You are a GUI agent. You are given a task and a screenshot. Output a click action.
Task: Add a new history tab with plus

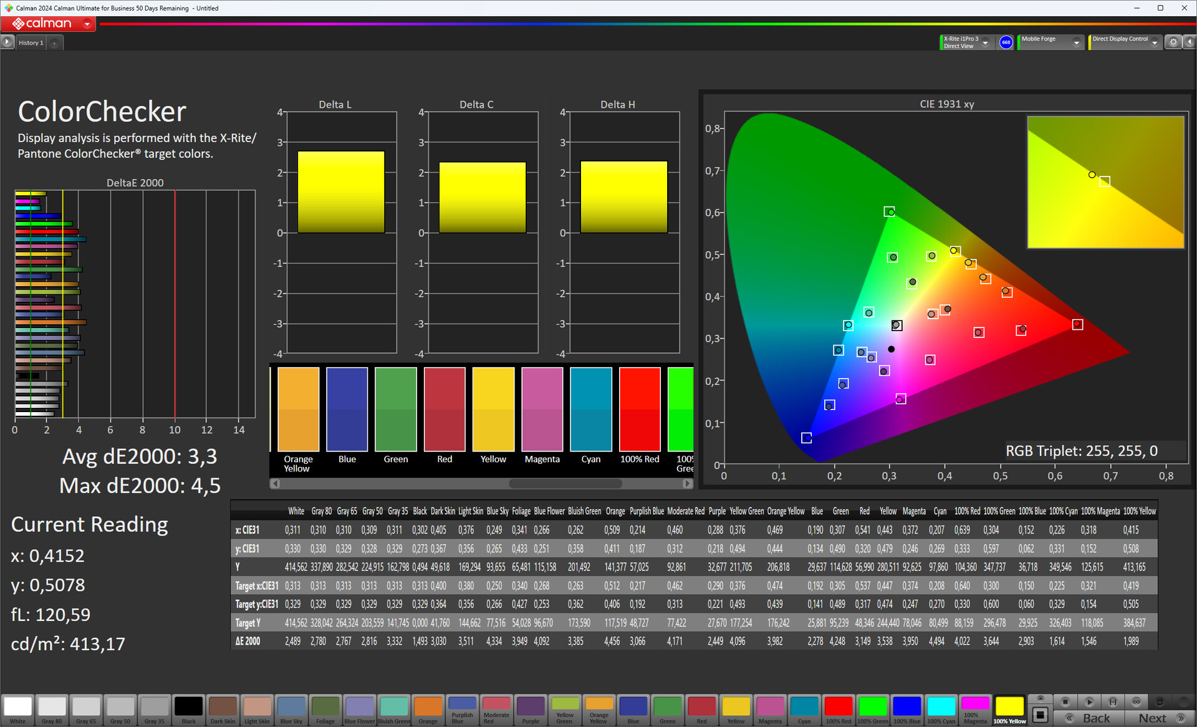[x=55, y=43]
